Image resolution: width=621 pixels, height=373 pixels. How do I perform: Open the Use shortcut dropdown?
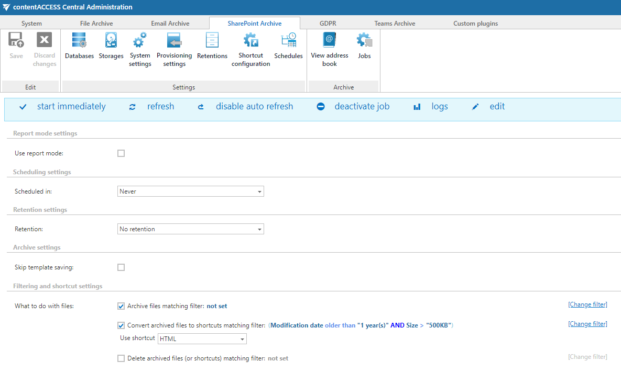point(202,338)
